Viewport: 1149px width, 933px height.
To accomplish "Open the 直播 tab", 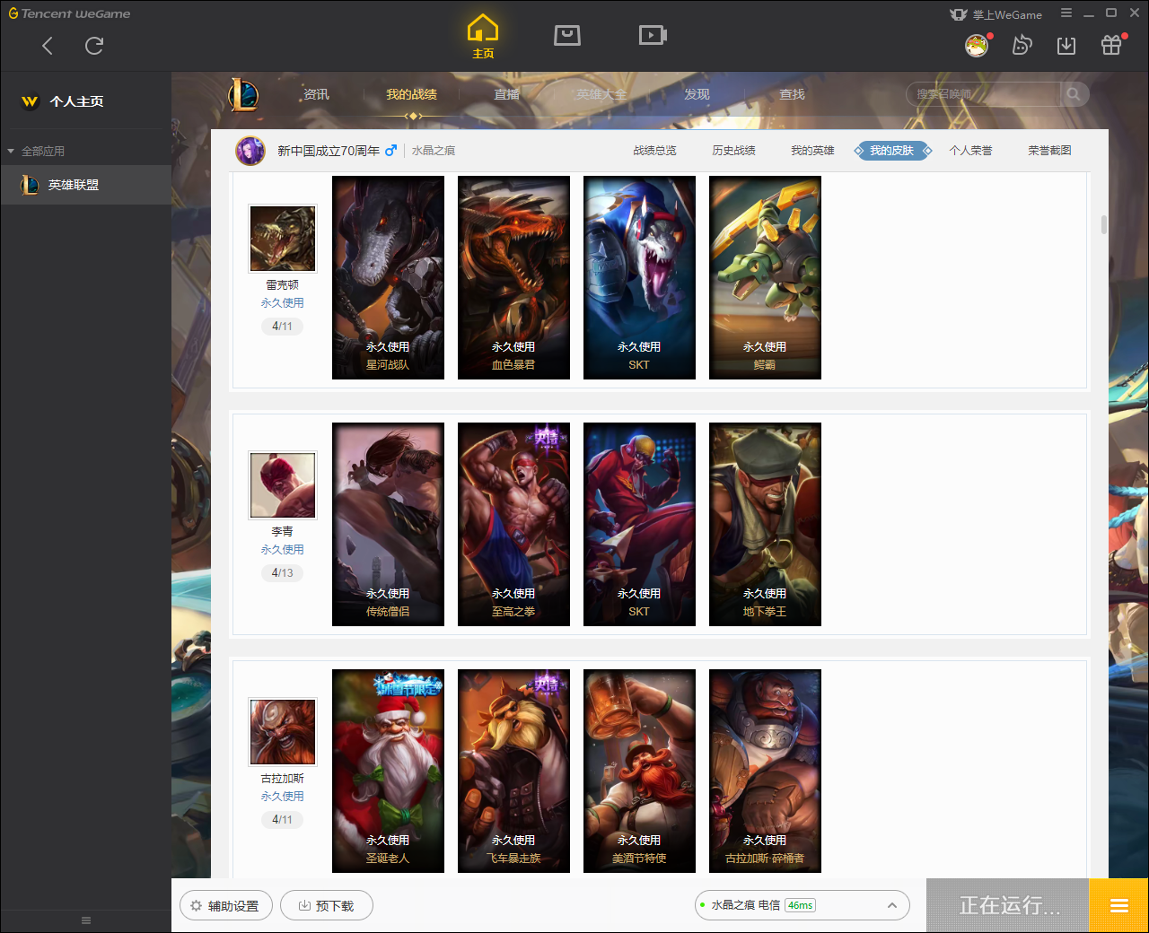I will click(507, 94).
